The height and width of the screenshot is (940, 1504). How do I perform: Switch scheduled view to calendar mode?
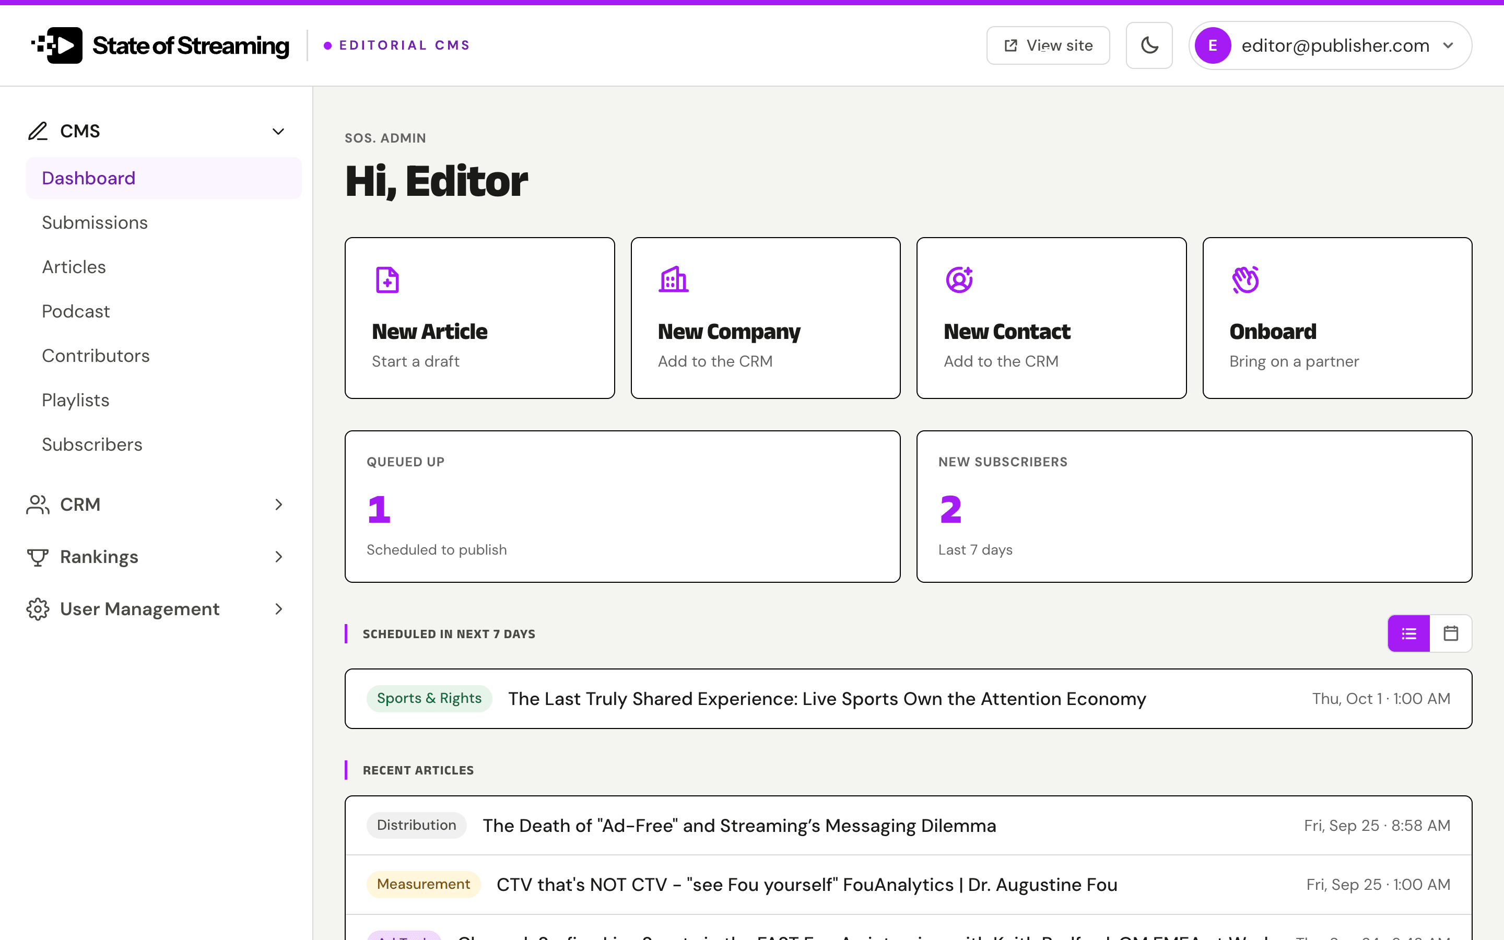pos(1451,633)
